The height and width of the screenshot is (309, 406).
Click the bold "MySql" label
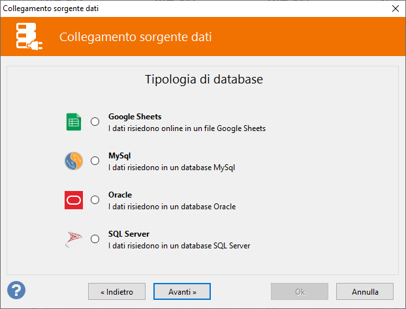(x=119, y=156)
